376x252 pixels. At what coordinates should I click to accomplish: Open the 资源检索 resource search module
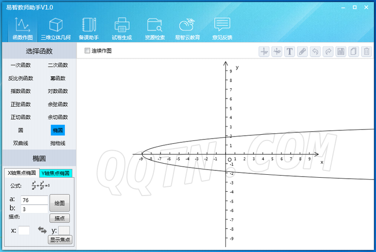pos(155,28)
